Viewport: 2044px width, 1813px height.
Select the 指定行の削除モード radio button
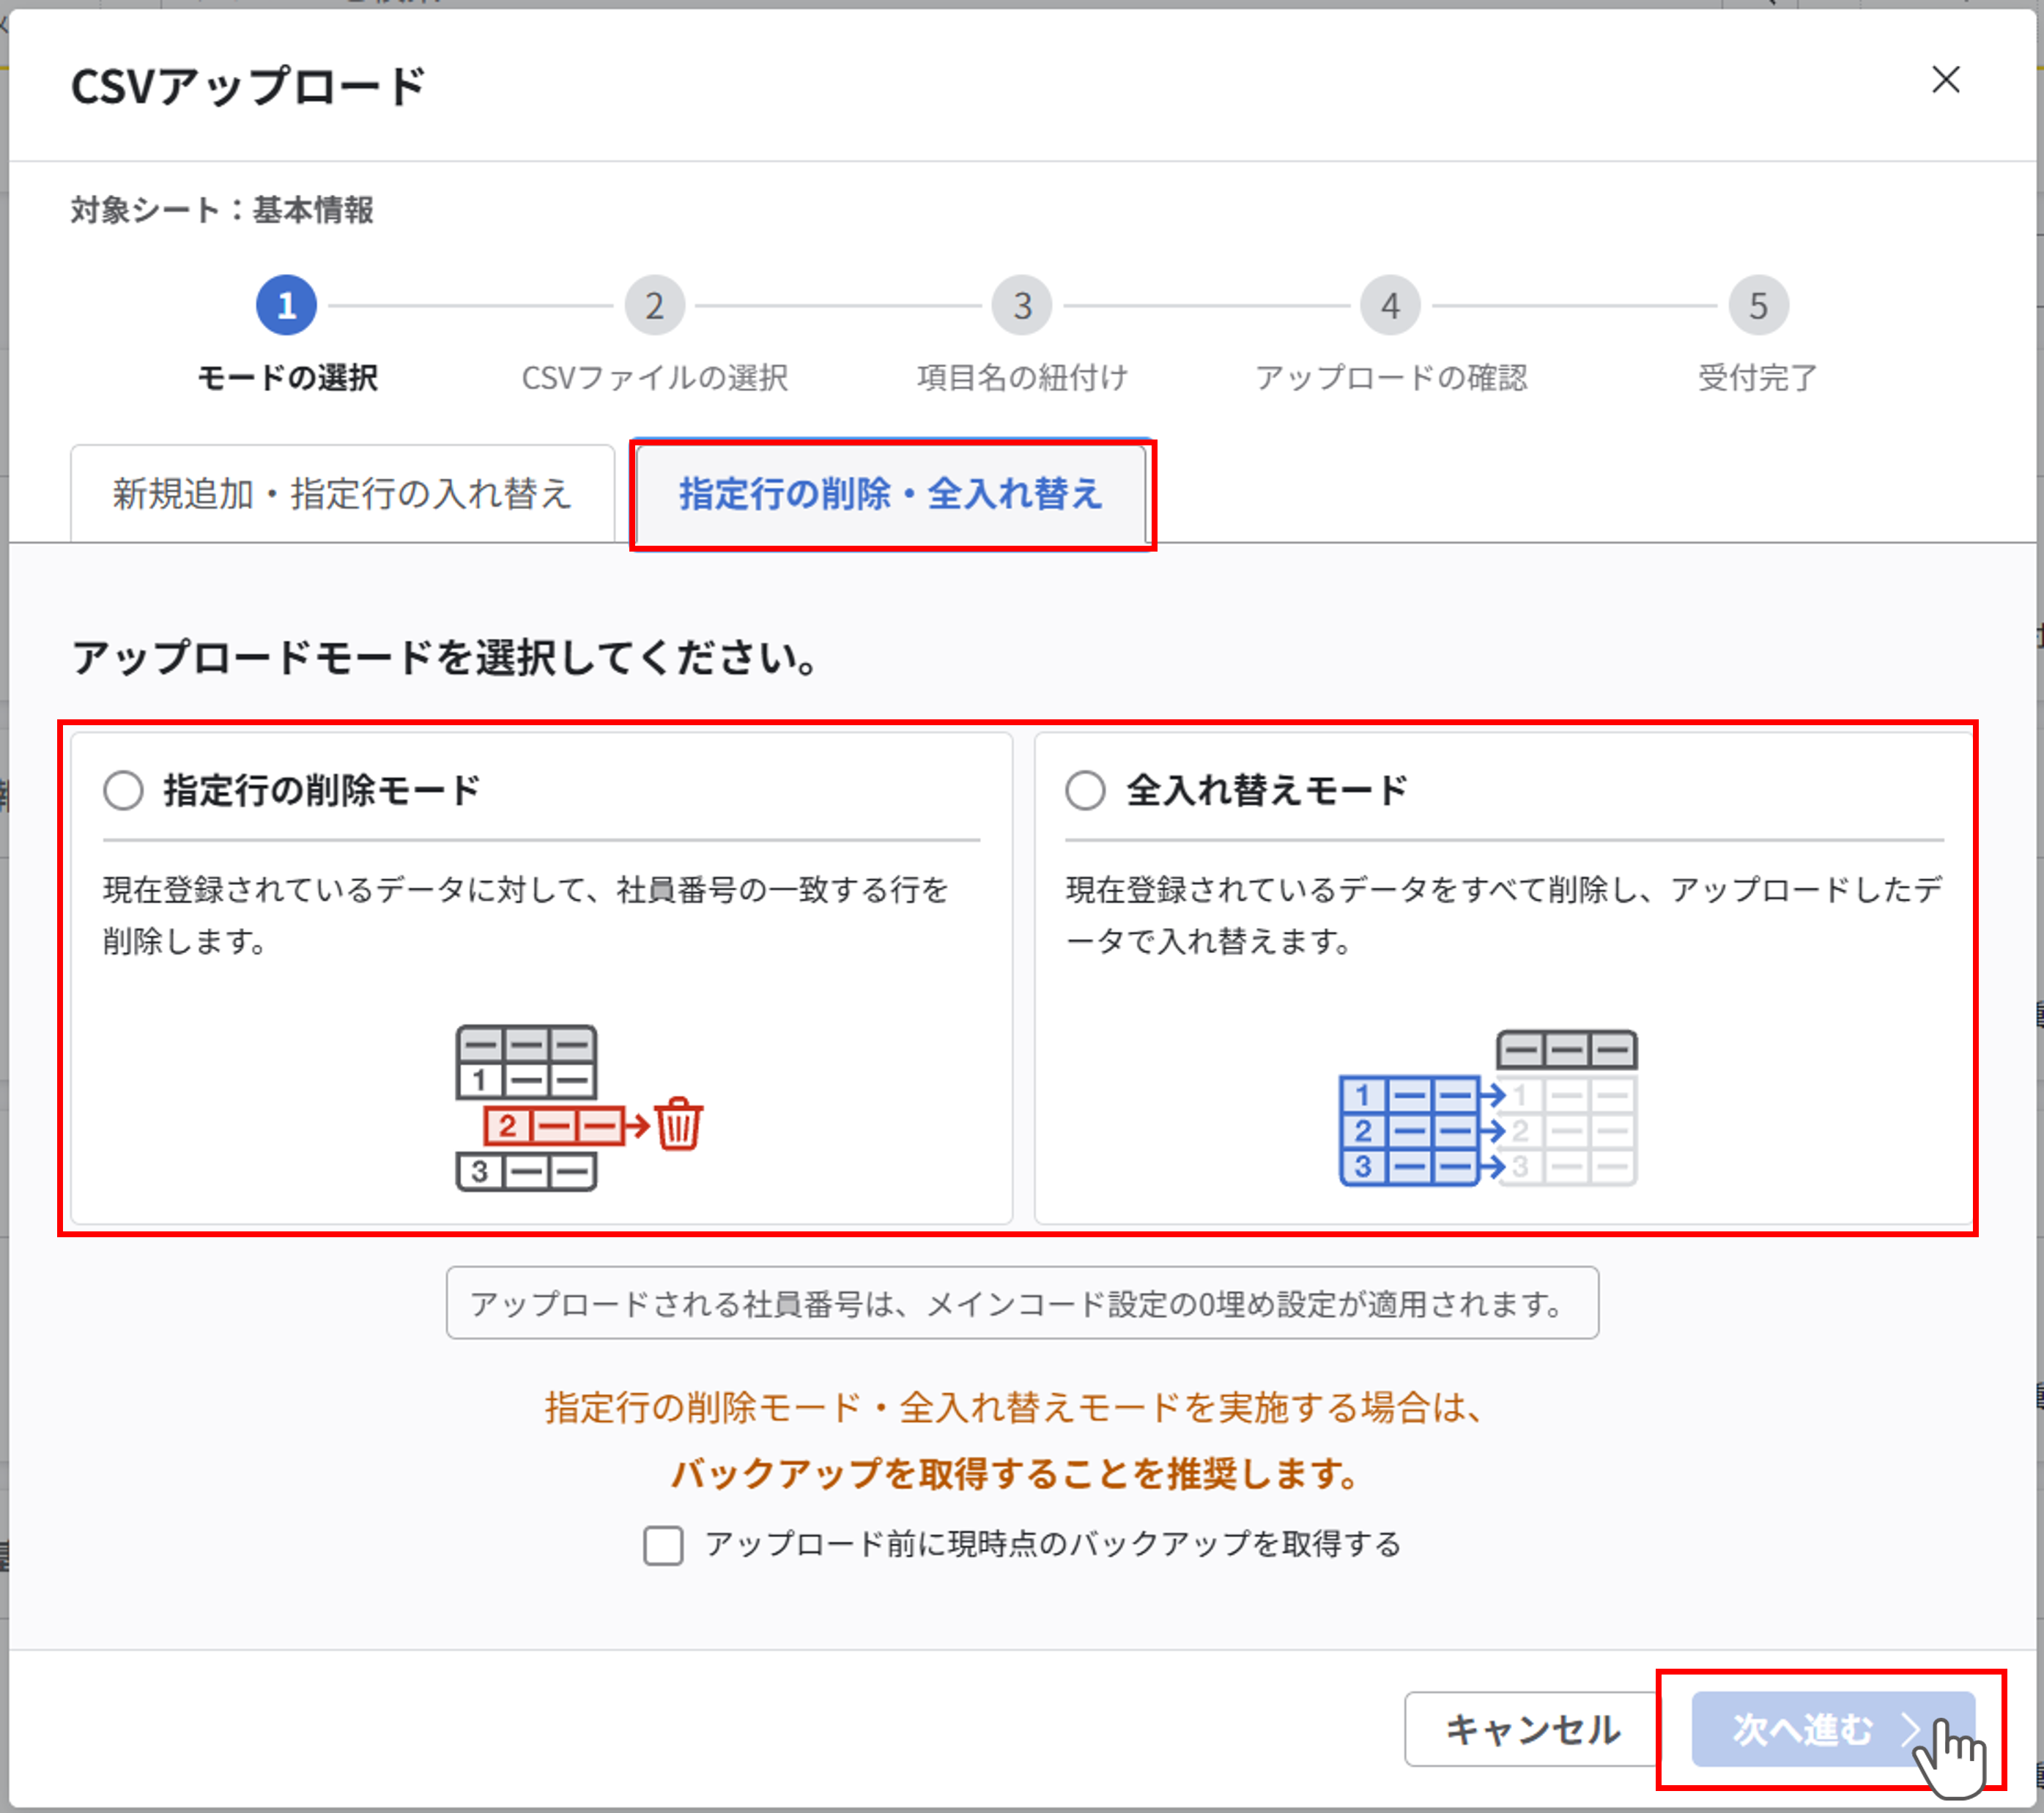pos(124,790)
